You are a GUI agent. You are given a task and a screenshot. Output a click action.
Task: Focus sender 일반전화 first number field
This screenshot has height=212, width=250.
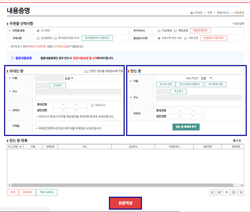[57, 111]
